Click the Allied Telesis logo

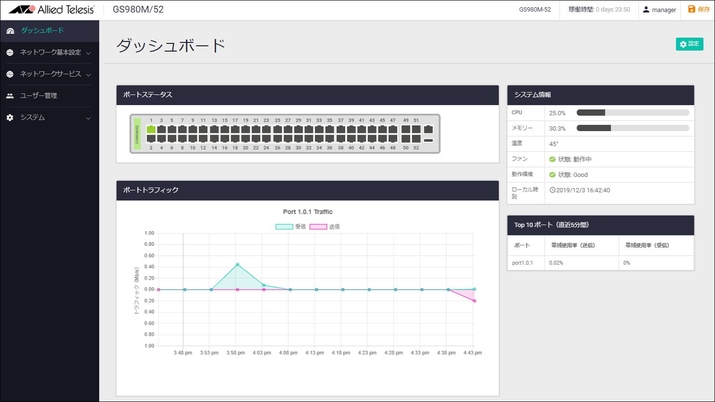click(52, 10)
